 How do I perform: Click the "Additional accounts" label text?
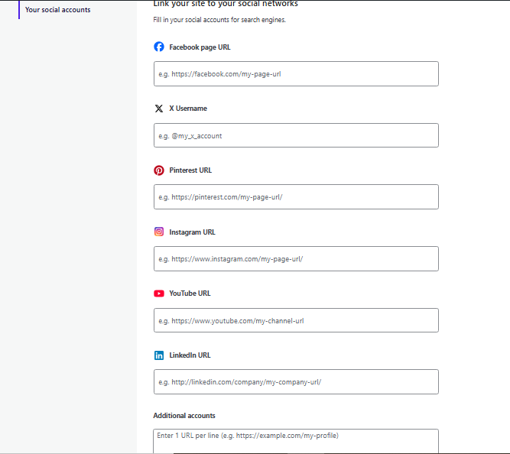pyautogui.click(x=184, y=416)
